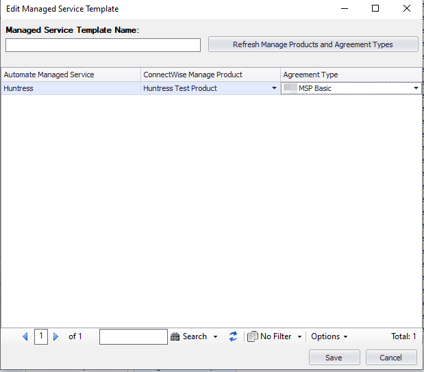Screen dimensions: 424x372
Task: Click the No Filter label
Action: pyautogui.click(x=276, y=336)
